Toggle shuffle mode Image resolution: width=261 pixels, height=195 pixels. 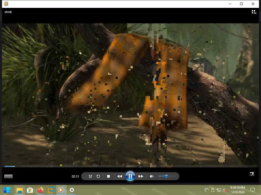pyautogui.click(x=90, y=176)
